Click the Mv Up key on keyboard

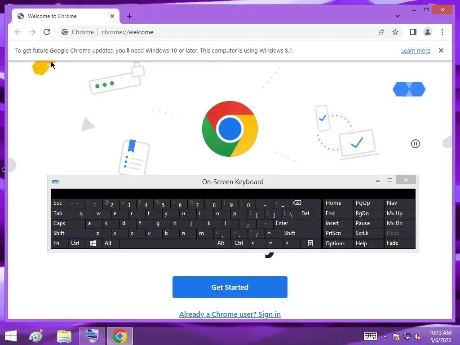(x=399, y=213)
